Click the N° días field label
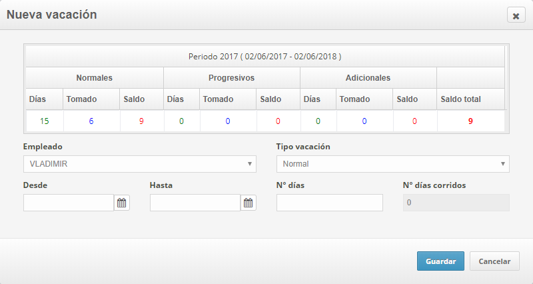533x284 pixels. pyautogui.click(x=290, y=185)
